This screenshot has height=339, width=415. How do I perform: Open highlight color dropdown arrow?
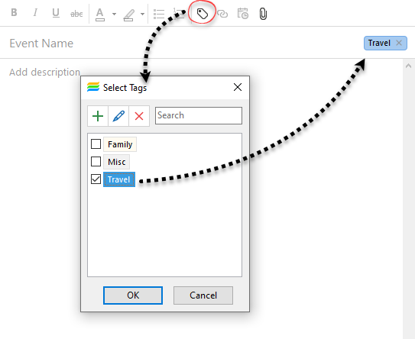142,14
